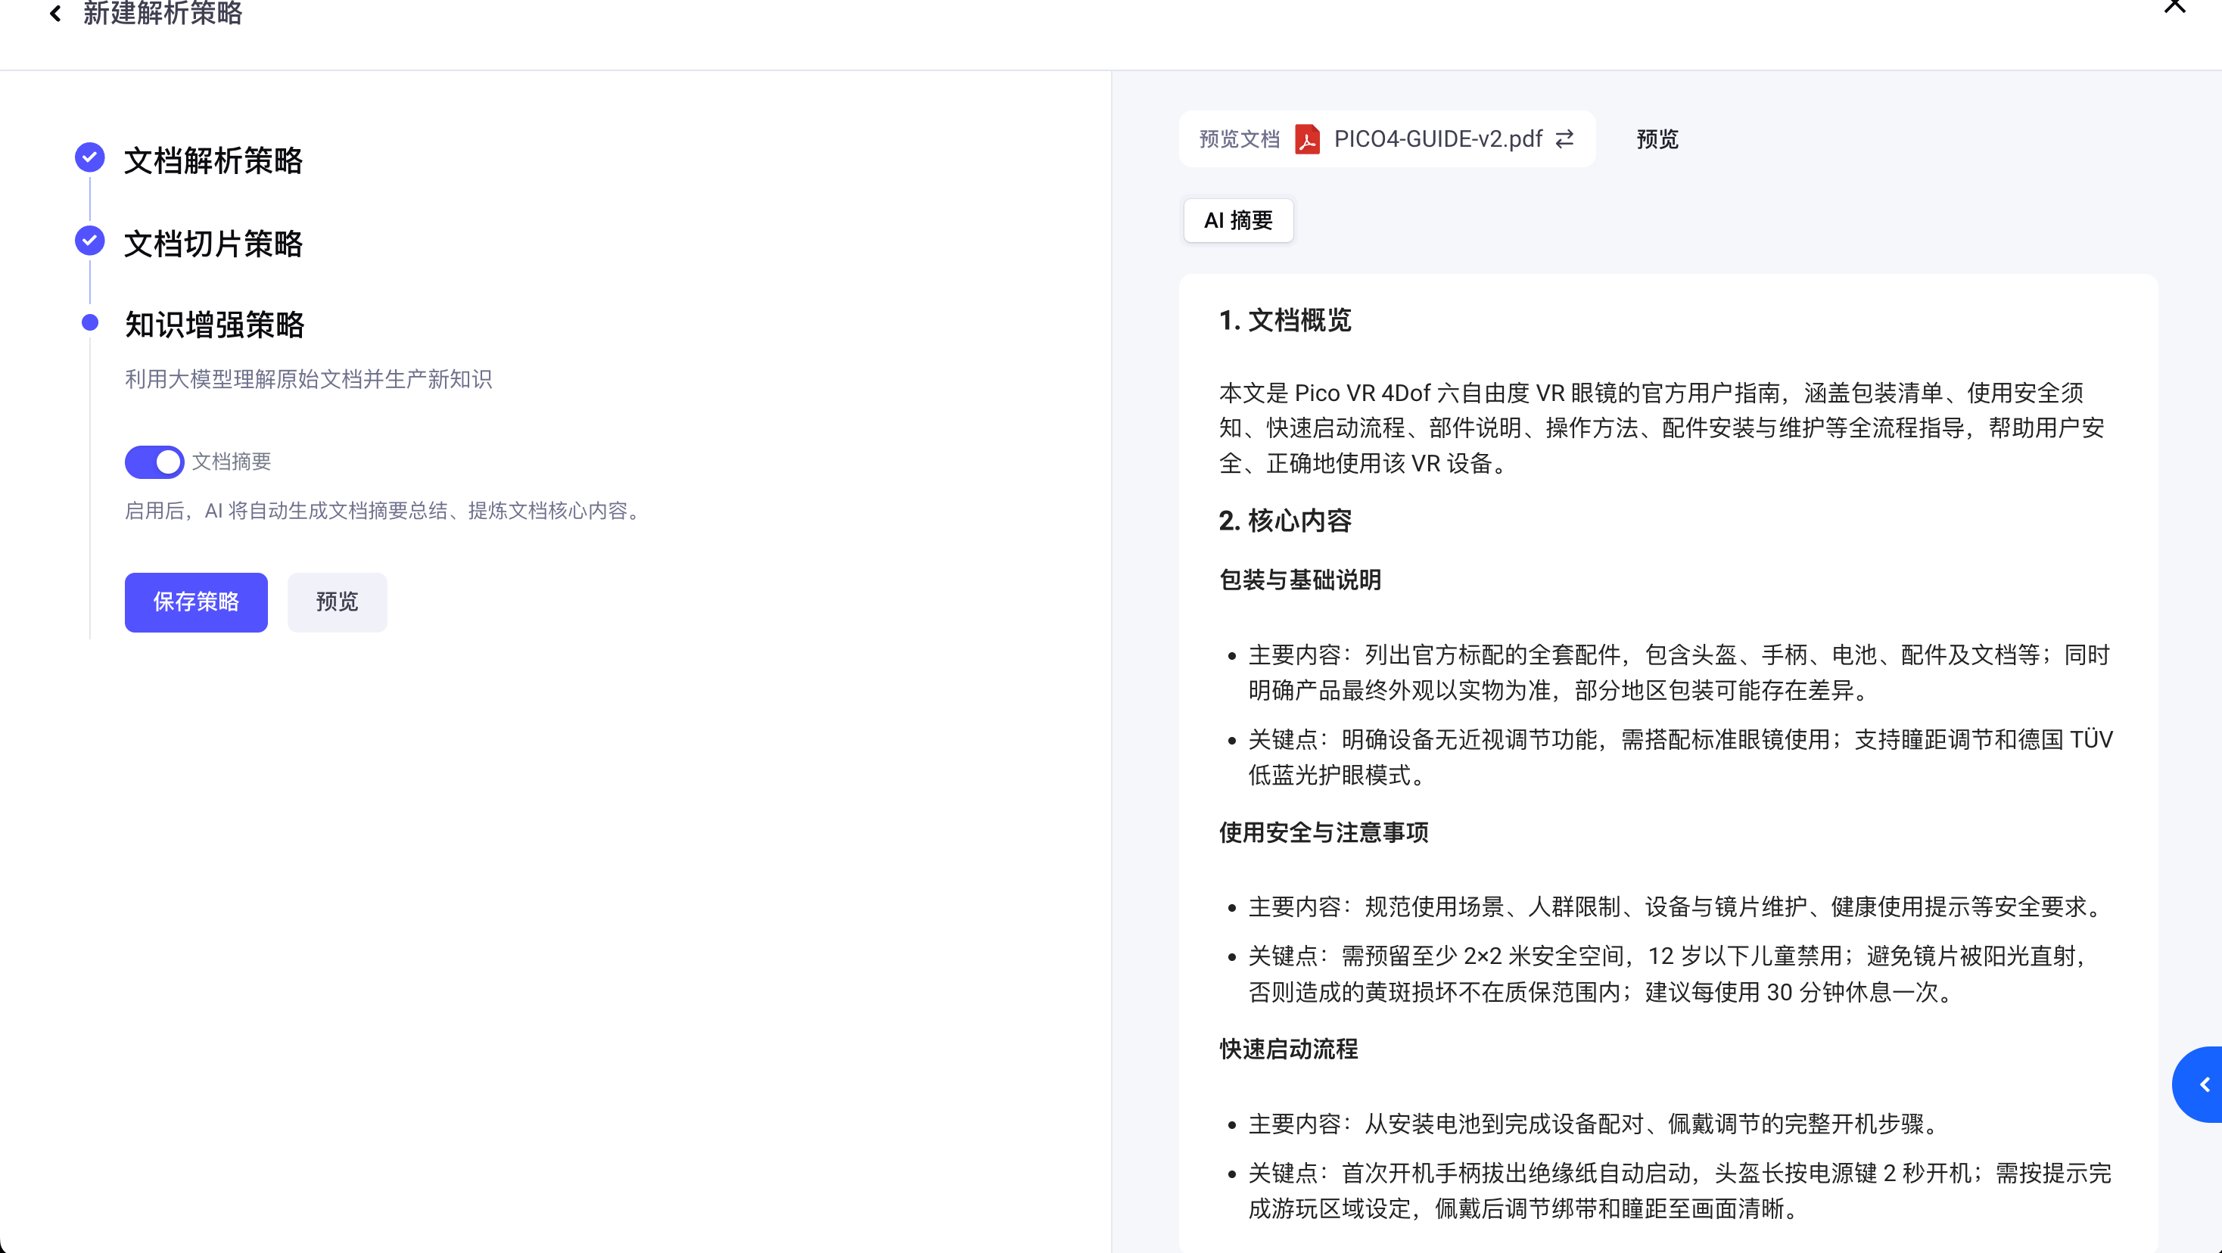
Task: Click the 新建解析策略 page title
Action: [x=162, y=13]
